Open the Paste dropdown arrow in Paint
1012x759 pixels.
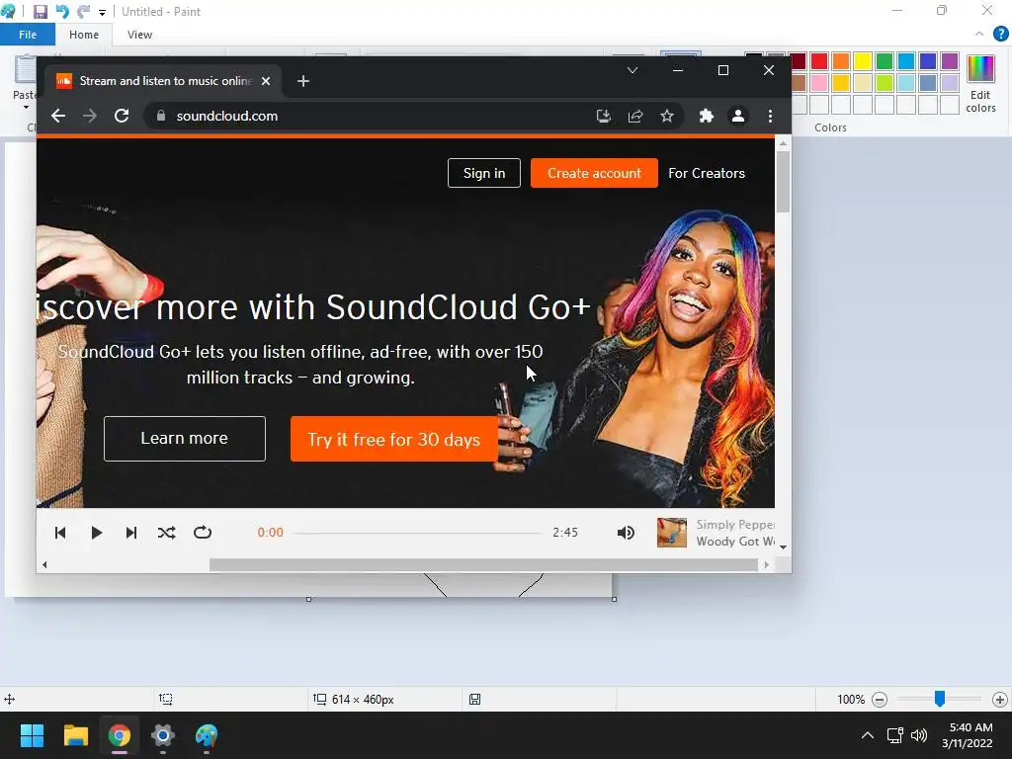(x=26, y=107)
